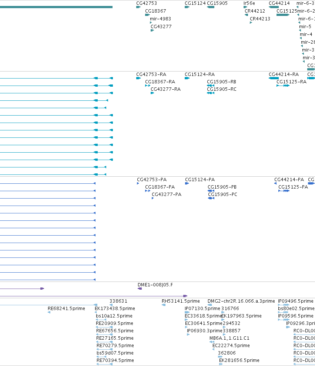The image size is (315, 366).
Task: Click the EC33618.5prime EST label
Action: point(203,316)
